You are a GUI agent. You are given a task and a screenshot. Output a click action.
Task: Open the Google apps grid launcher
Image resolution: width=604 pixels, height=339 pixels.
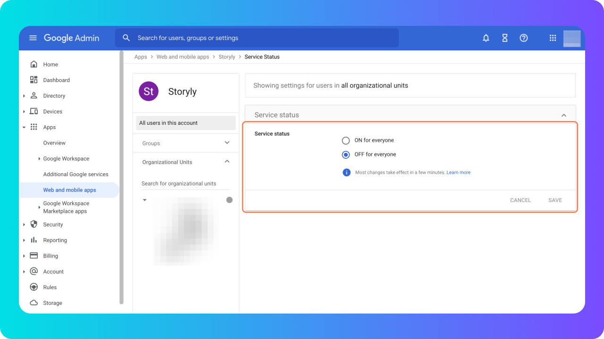(553, 38)
